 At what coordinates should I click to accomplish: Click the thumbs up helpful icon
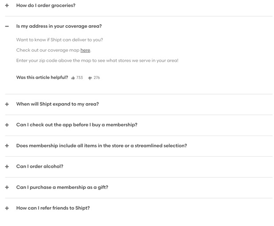tap(73, 78)
